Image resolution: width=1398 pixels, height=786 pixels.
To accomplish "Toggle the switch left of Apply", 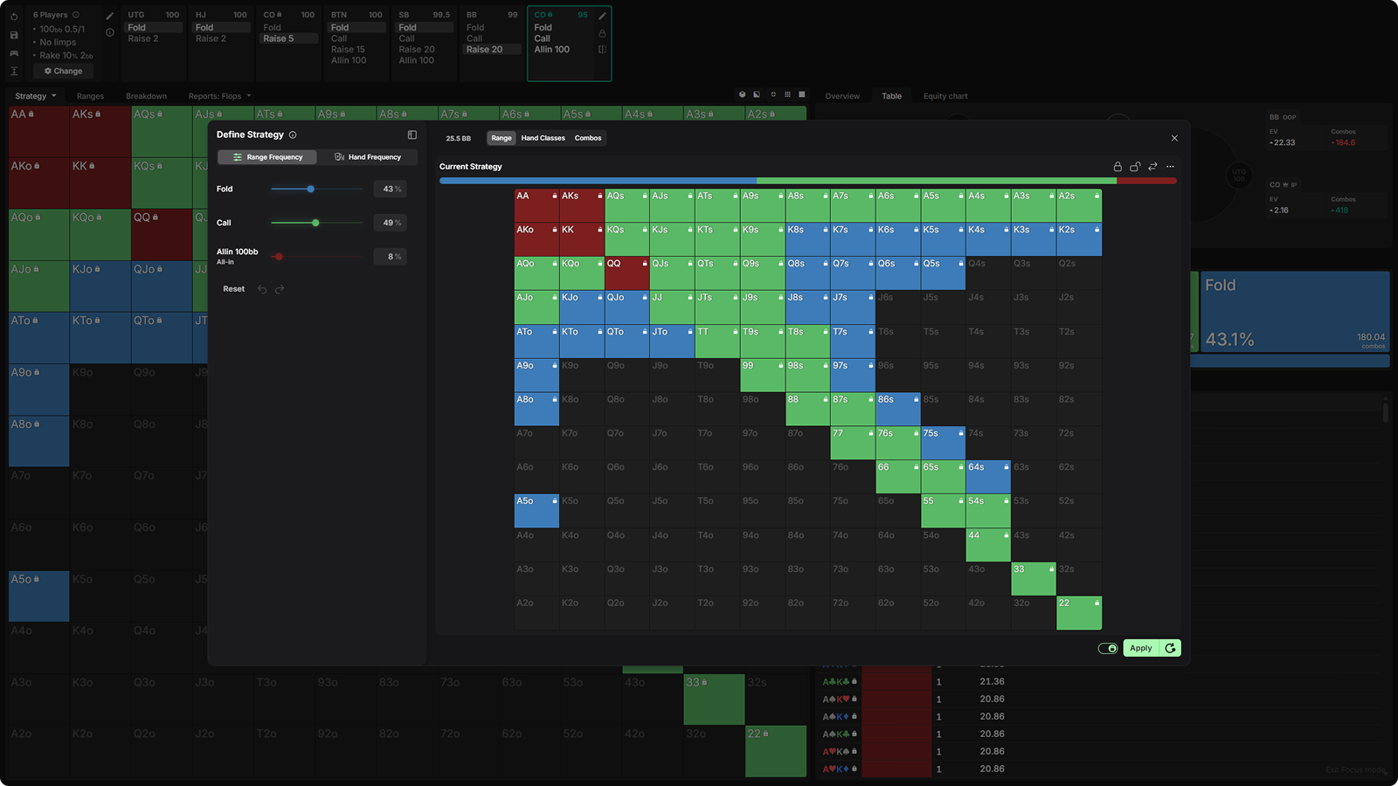I will coord(1108,648).
